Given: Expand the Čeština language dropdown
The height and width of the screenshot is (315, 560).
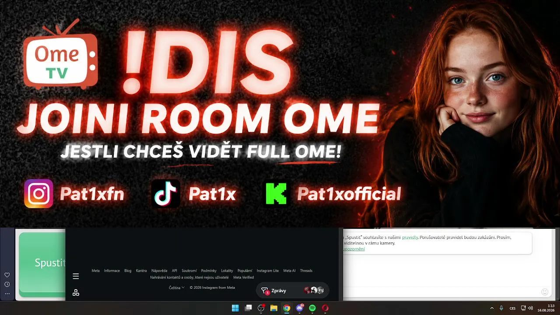Looking at the screenshot, I should (177, 287).
